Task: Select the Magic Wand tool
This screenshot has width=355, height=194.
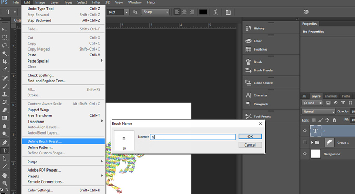Action: click(x=5, y=53)
